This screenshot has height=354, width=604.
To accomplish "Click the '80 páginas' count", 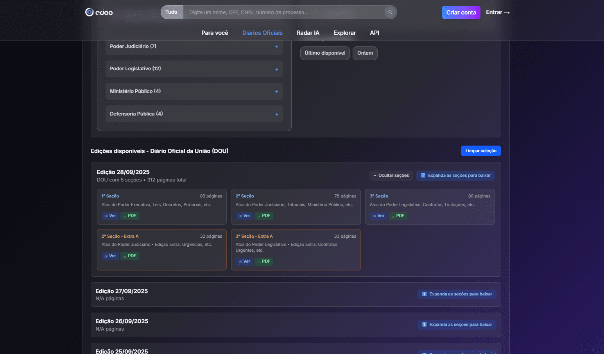I will [479, 196].
